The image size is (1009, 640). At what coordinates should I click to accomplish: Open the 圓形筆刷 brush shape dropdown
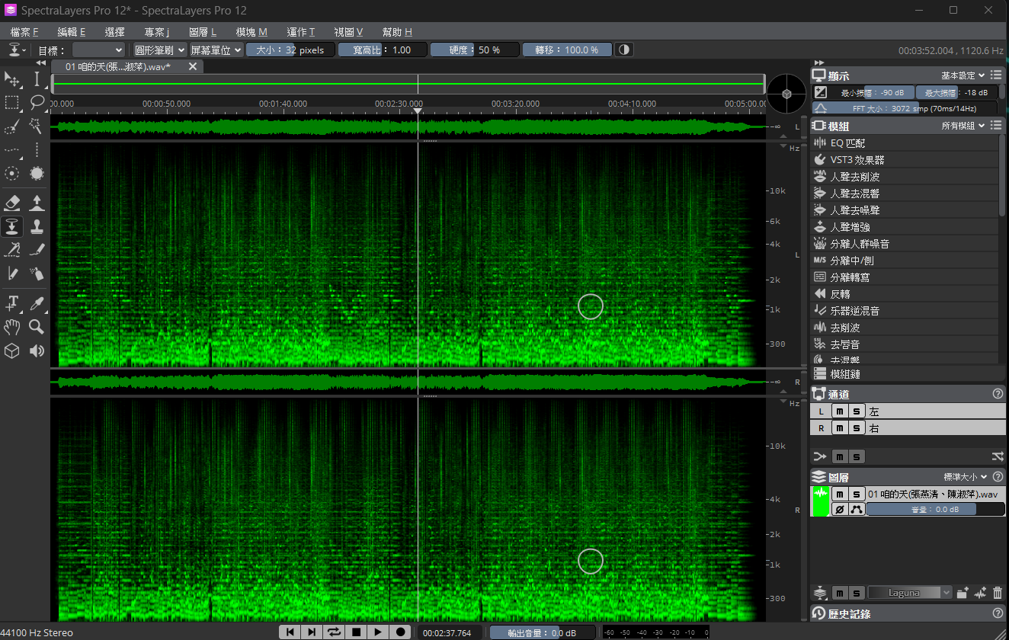(160, 50)
